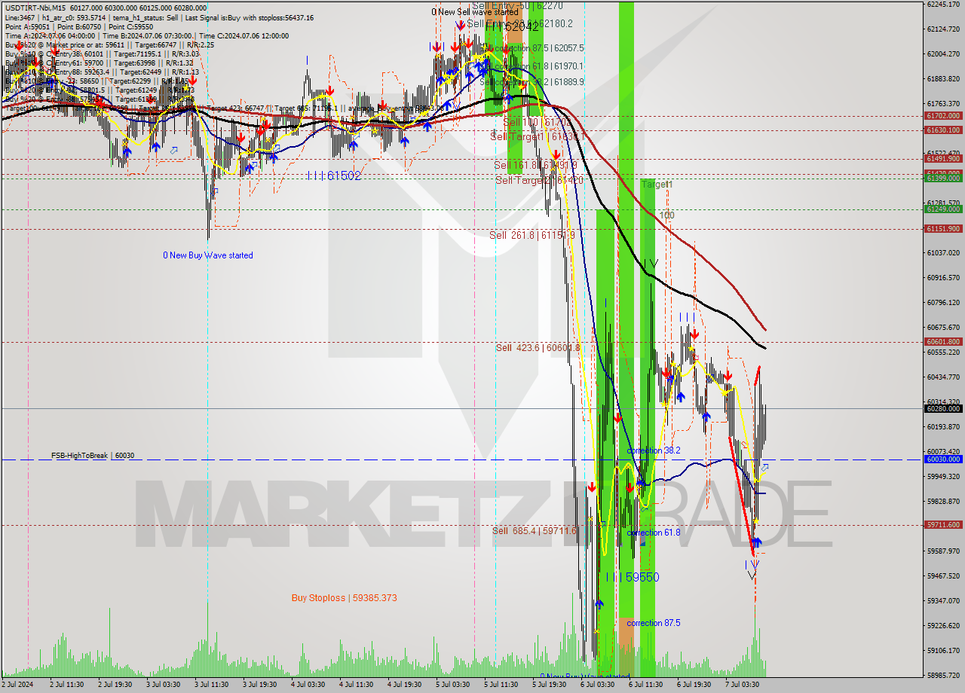Viewport: 965px width, 693px height.
Task: Click the red 61491.900 price tag
Action: (x=942, y=158)
